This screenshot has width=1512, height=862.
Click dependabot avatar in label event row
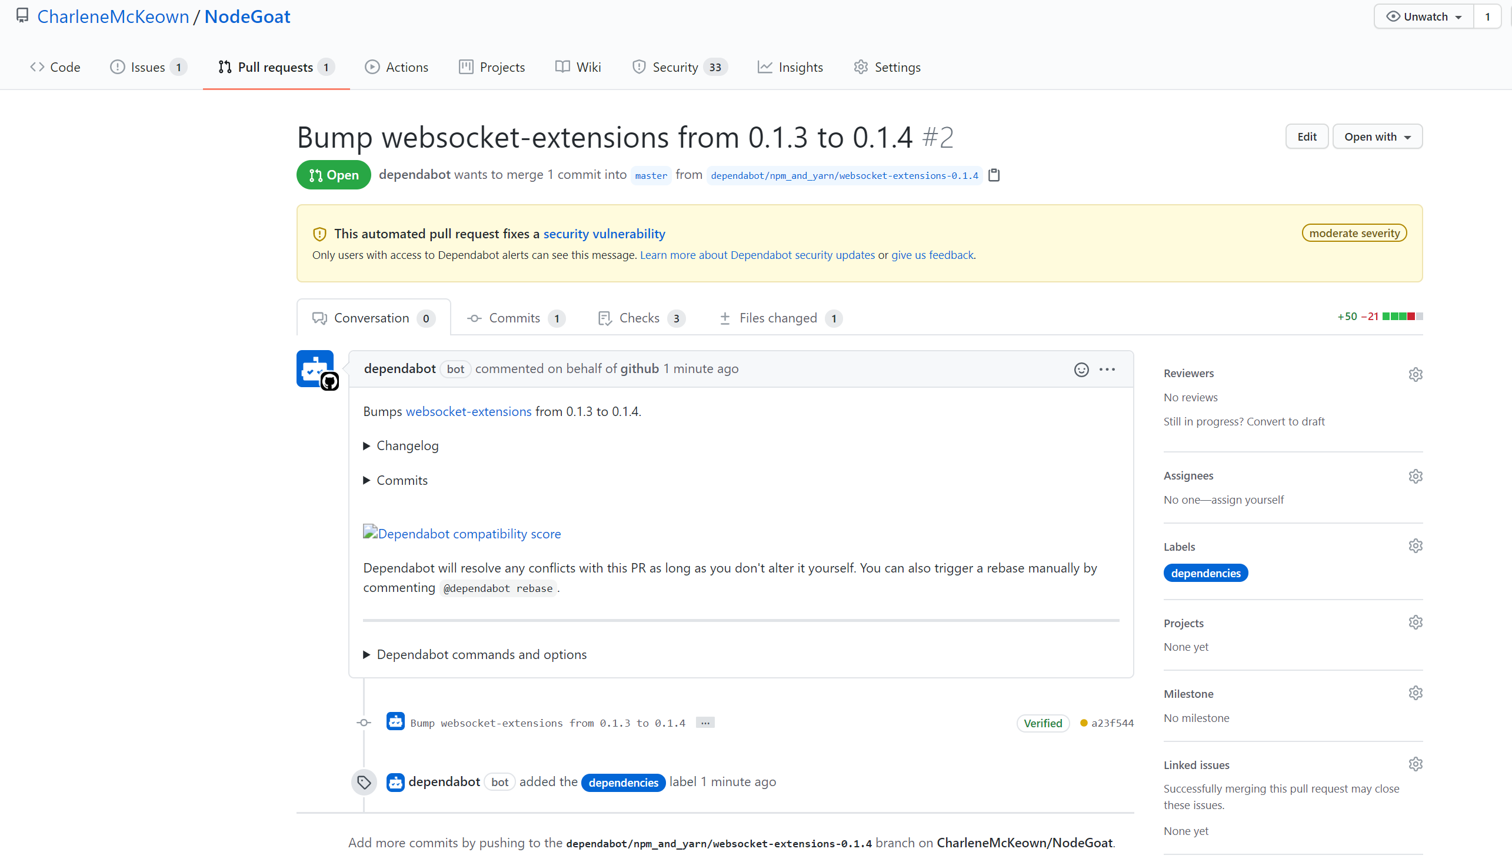click(x=395, y=782)
